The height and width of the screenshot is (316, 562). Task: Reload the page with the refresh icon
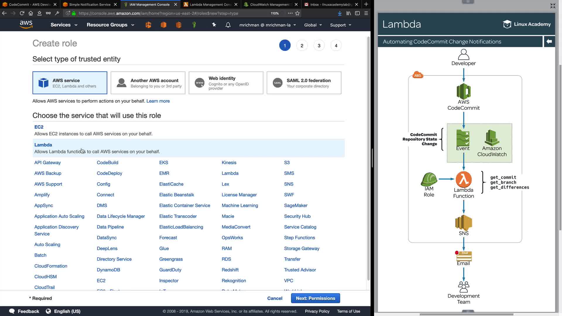(22, 13)
